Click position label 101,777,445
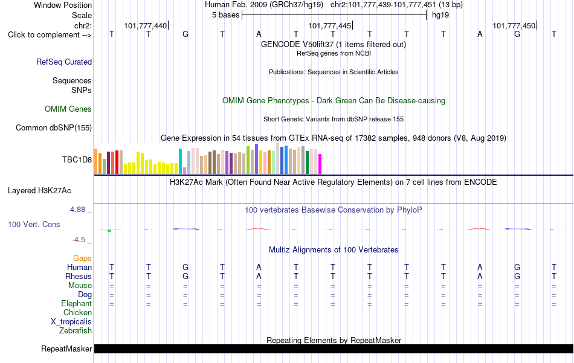This screenshot has height=363, width=574. coord(329,25)
